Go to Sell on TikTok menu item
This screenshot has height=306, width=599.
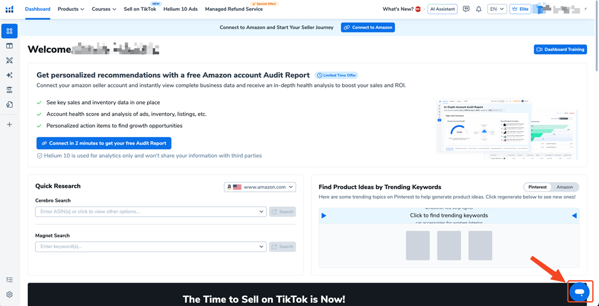coord(140,9)
